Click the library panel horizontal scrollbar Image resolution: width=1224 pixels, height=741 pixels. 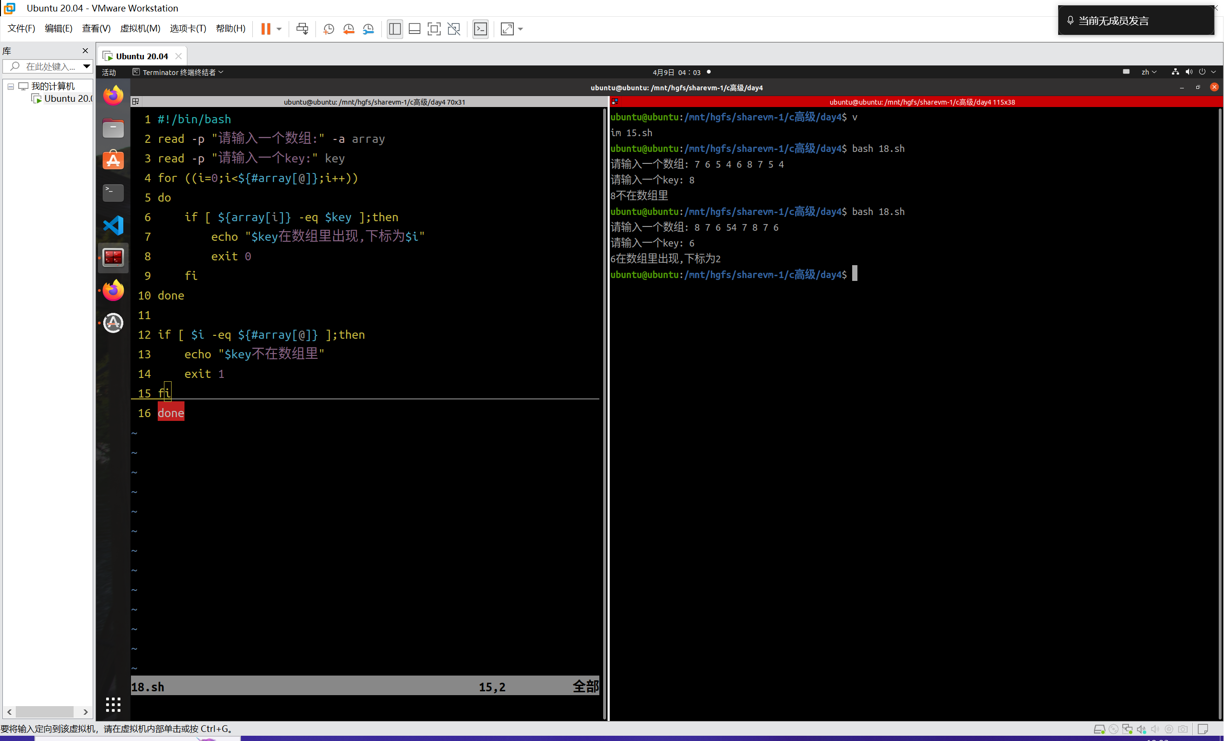click(45, 712)
